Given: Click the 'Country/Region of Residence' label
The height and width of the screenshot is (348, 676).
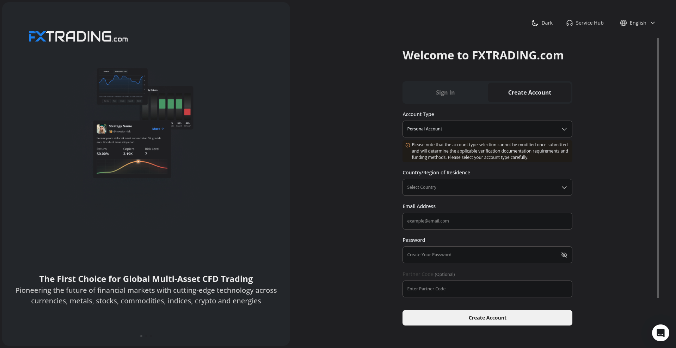Looking at the screenshot, I should pyautogui.click(x=436, y=173).
